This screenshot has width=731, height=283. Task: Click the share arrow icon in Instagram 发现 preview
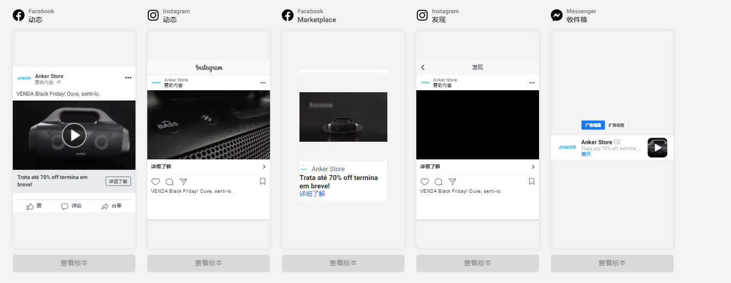click(452, 181)
